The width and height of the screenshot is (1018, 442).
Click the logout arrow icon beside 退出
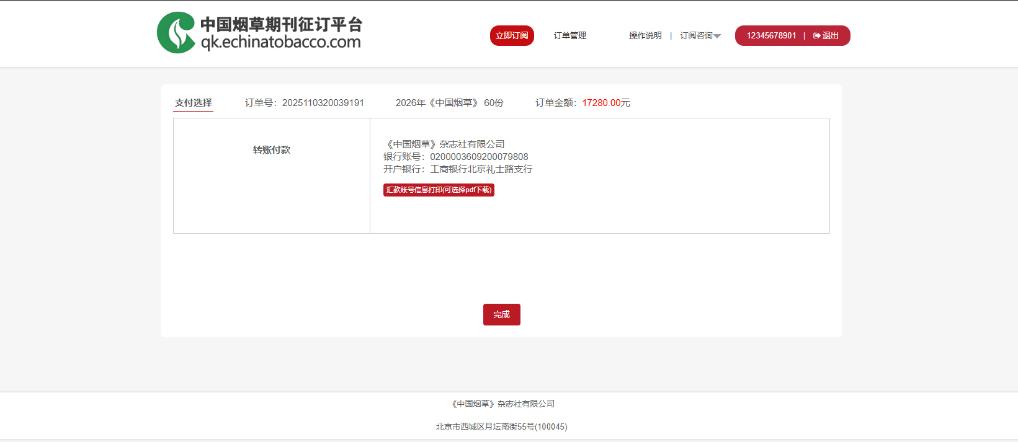pos(816,36)
